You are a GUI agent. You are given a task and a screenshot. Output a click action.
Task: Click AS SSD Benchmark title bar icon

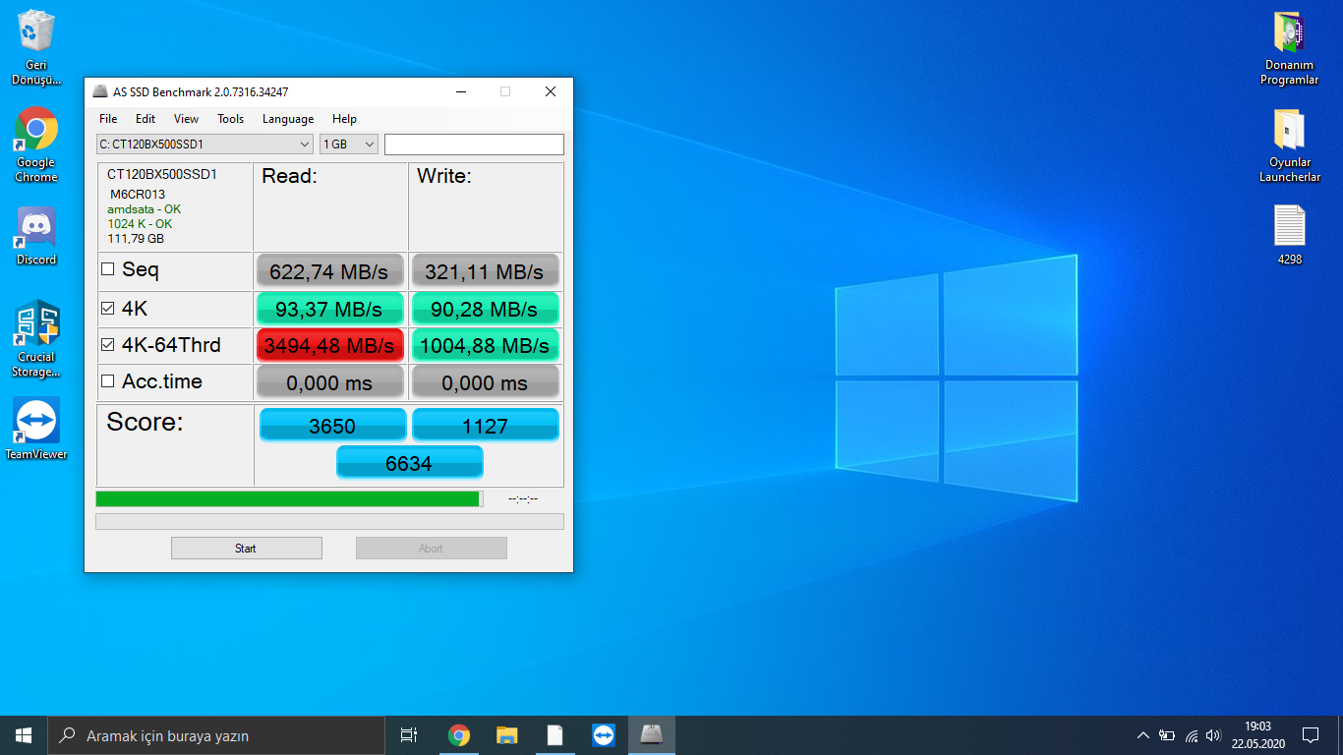point(100,91)
